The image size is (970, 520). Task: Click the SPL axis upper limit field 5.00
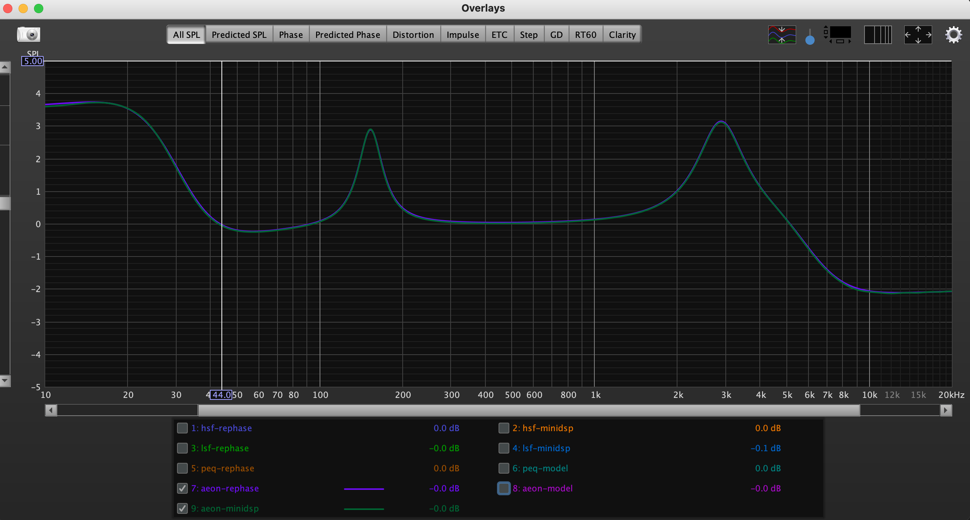[32, 61]
